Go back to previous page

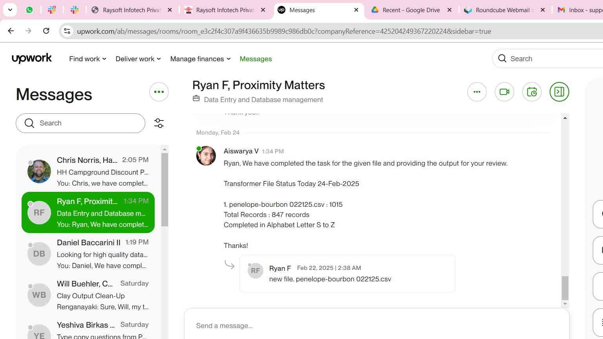[x=11, y=31]
